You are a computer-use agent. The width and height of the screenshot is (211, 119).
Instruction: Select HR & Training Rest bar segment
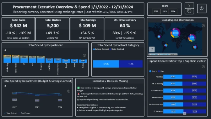[194, 84]
